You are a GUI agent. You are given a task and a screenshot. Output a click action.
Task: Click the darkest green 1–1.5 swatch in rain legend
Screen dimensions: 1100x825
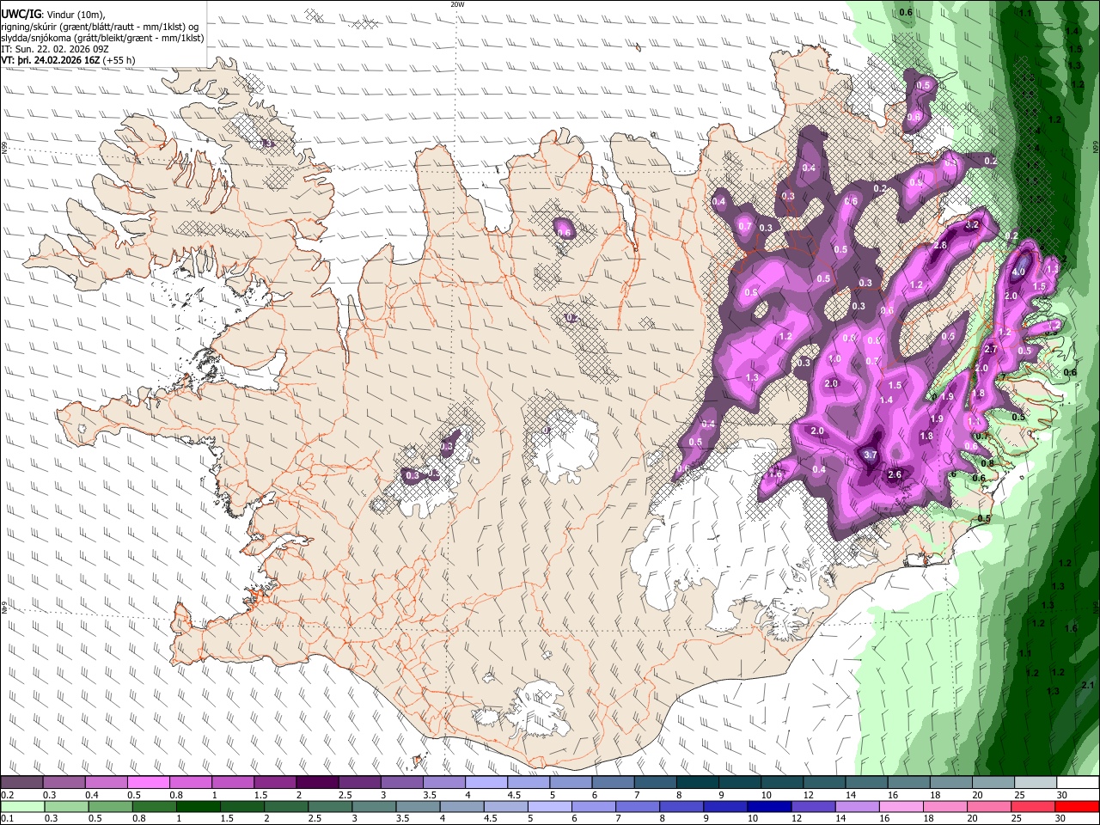coord(199,806)
